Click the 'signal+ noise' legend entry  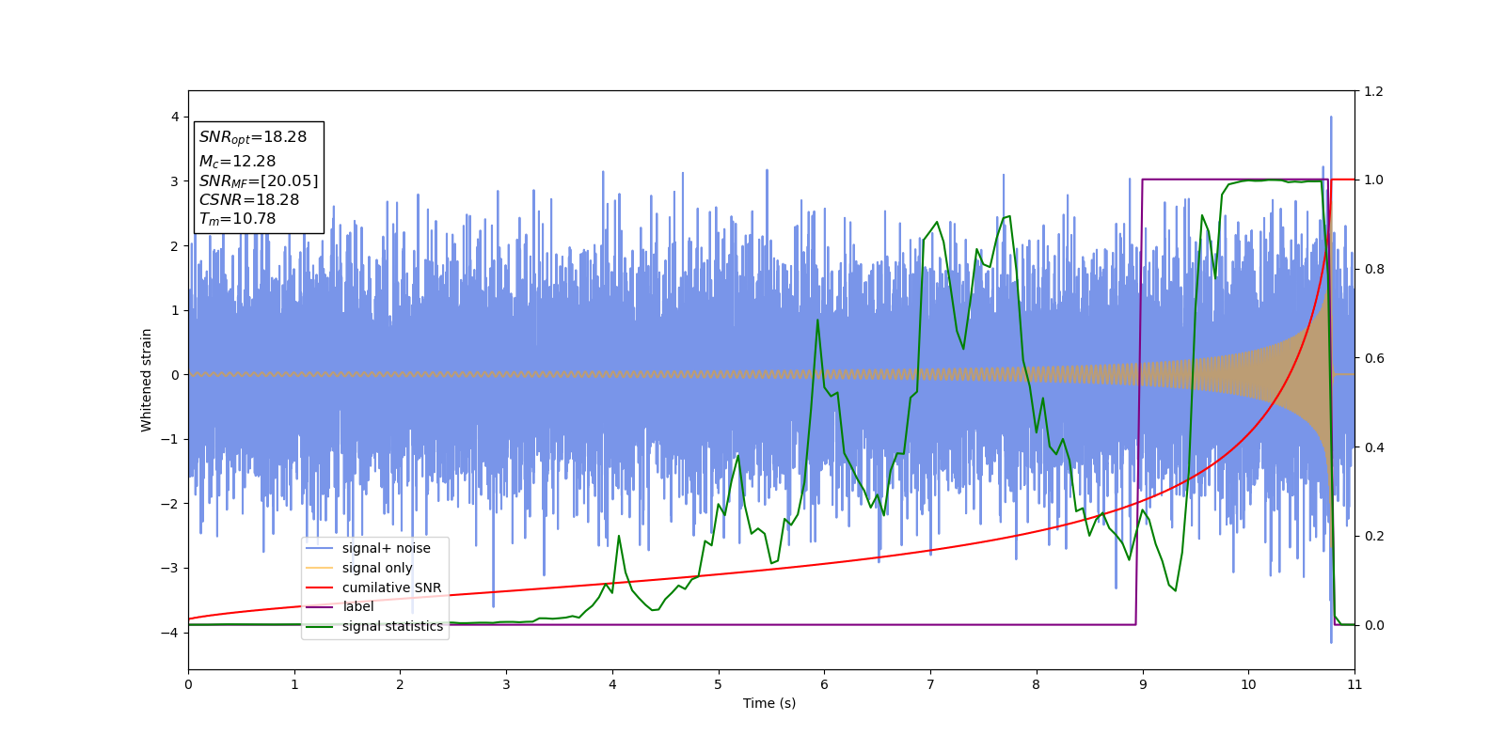pos(386,548)
